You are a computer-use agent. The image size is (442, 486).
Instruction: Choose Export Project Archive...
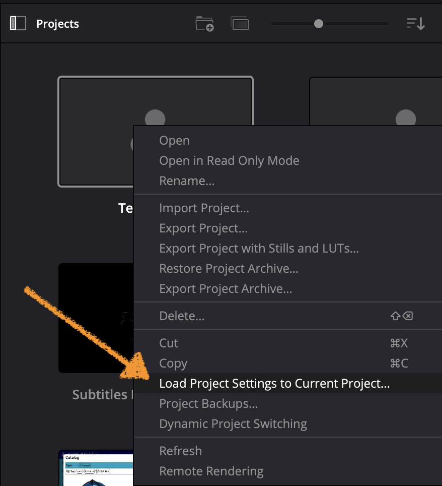(x=226, y=289)
